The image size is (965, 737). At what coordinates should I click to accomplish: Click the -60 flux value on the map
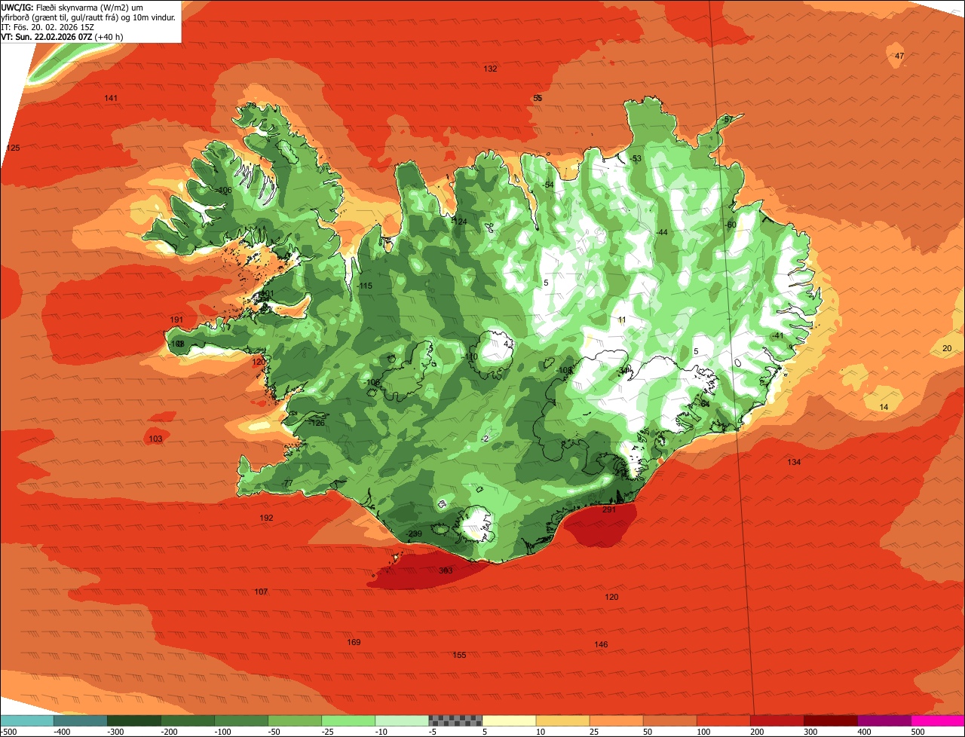[x=730, y=225]
